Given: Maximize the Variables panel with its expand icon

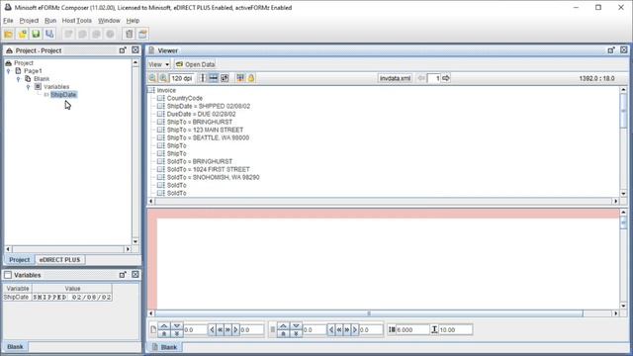Looking at the screenshot, I should [136, 275].
